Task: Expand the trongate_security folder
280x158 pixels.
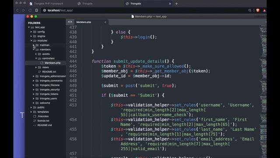Action: point(34,90)
